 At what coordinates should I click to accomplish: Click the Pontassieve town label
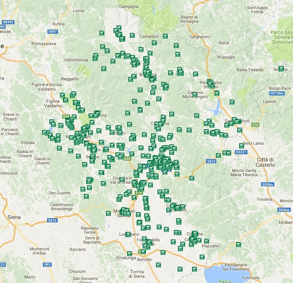pos(44,44)
